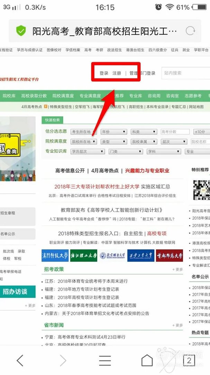
Task: Open 志愿参考 nav item
Action: click(193, 96)
